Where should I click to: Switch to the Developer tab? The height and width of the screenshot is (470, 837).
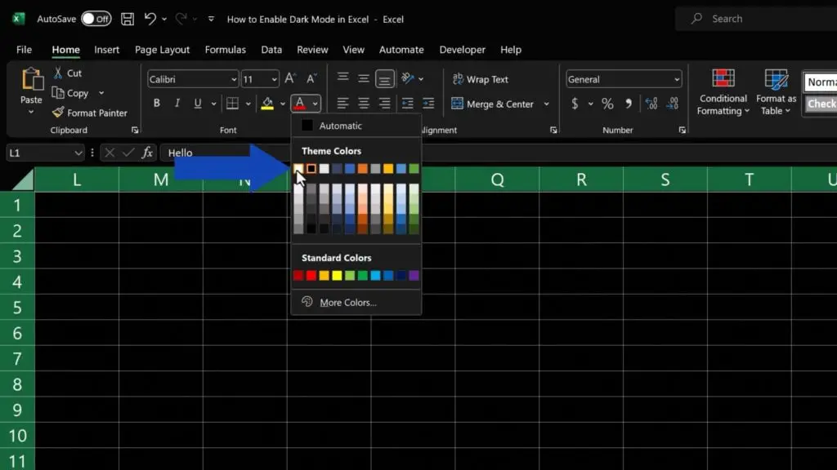(x=463, y=50)
